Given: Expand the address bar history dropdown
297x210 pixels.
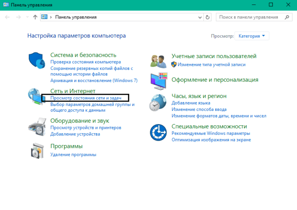Looking at the screenshot, I should tap(200, 18).
